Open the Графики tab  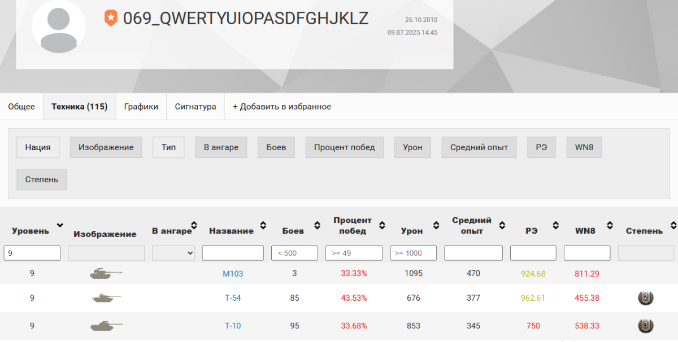[141, 107]
